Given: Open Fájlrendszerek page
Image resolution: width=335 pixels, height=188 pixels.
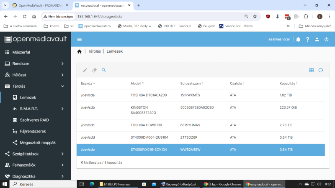Looking at the screenshot, I should [x=35, y=131].
